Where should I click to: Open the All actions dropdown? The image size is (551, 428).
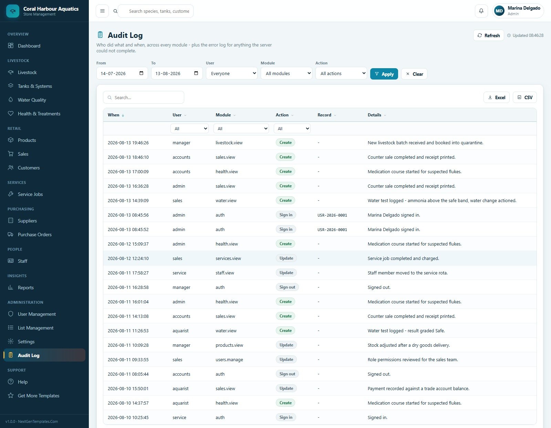[x=341, y=73]
